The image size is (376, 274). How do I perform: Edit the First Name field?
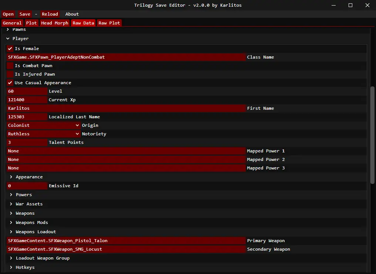126,108
